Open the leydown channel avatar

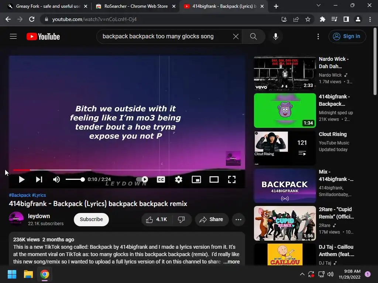click(x=16, y=219)
